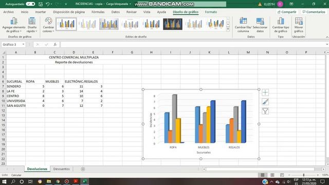Click the chart elements plus button
This screenshot has height=185, width=329.
coord(265,92)
